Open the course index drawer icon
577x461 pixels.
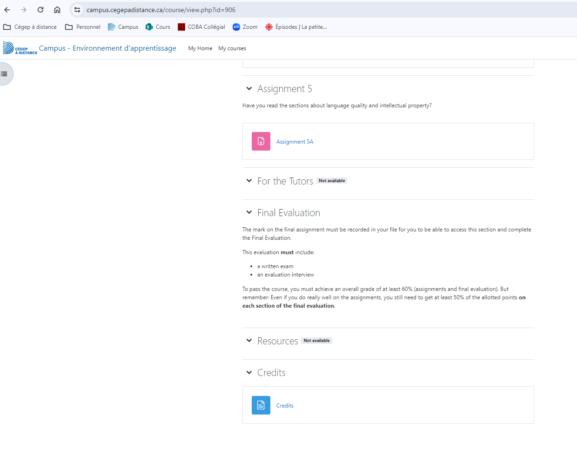tap(4, 74)
